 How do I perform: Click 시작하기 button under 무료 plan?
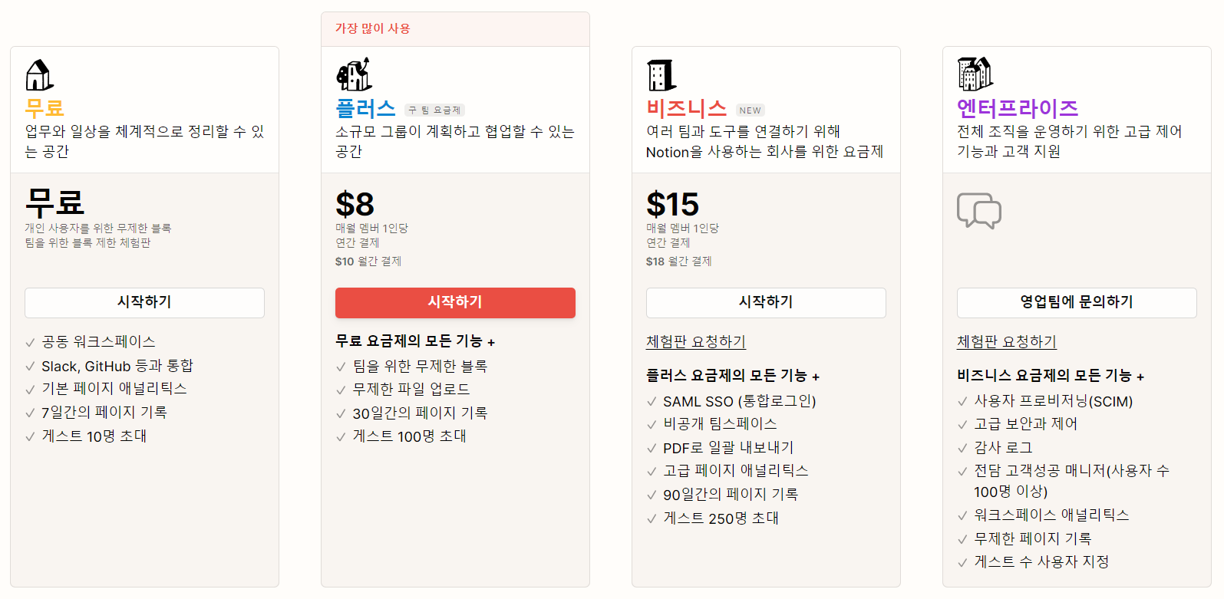(144, 303)
